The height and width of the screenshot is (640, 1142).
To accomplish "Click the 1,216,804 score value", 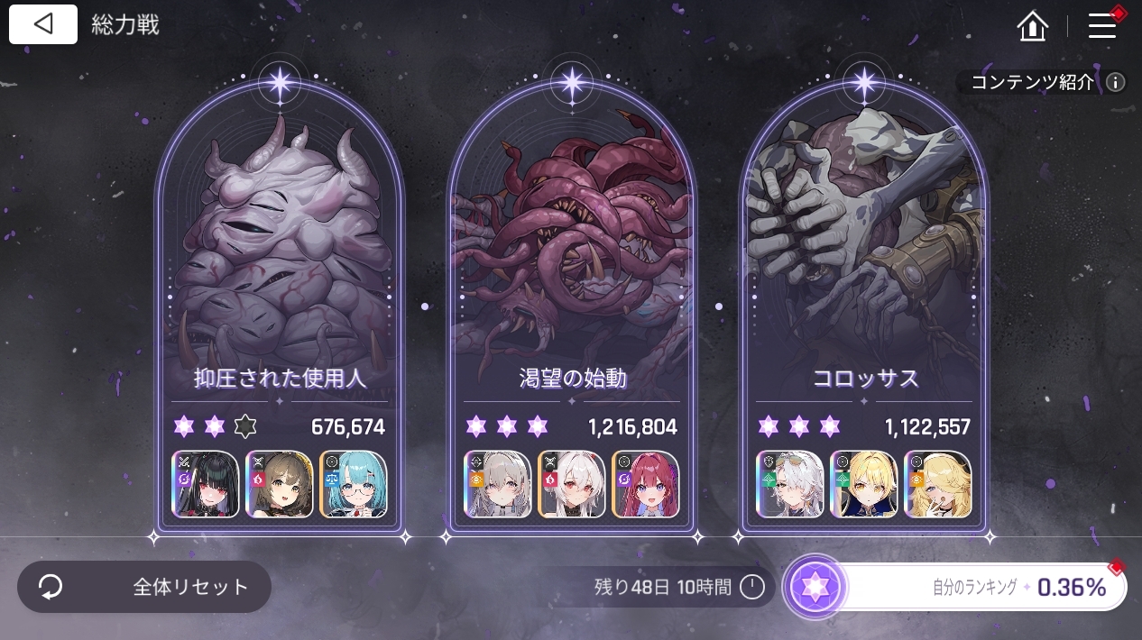I will click(632, 426).
